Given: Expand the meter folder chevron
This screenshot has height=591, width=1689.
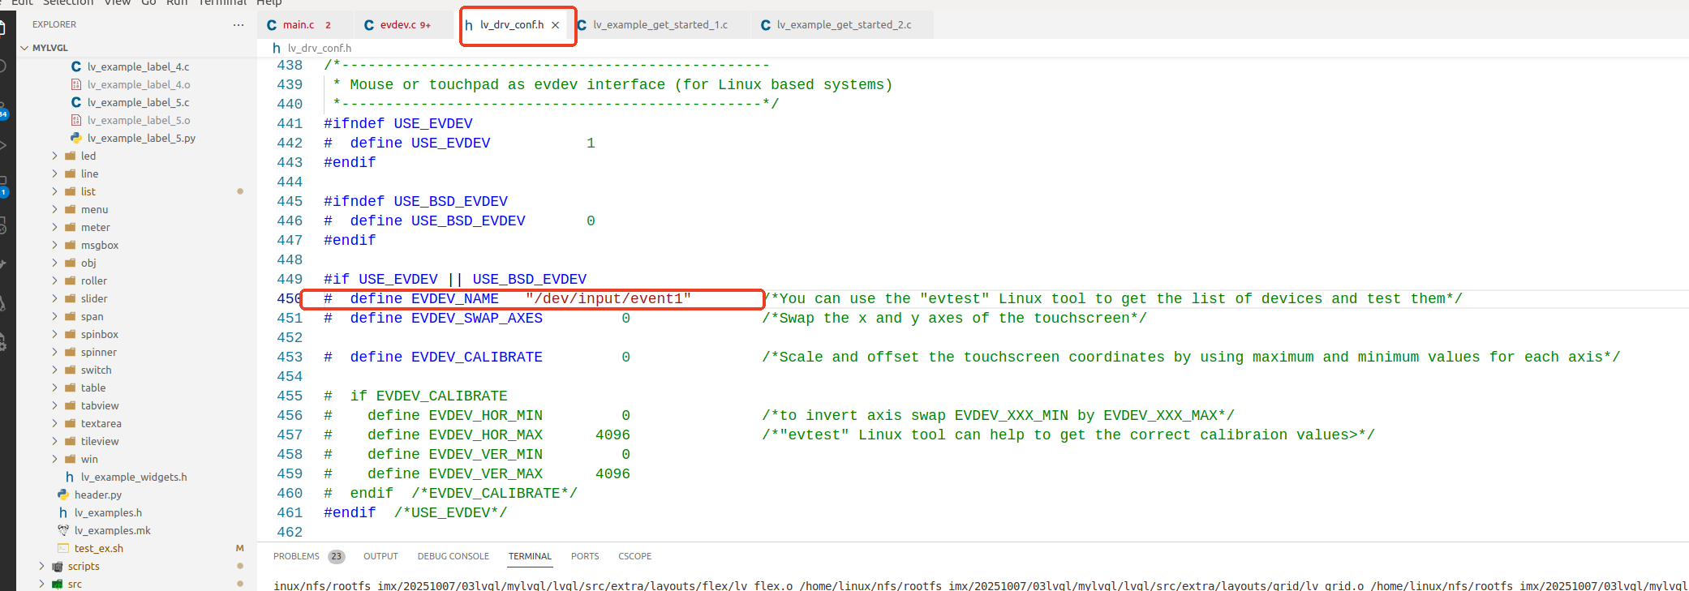Looking at the screenshot, I should 54,227.
